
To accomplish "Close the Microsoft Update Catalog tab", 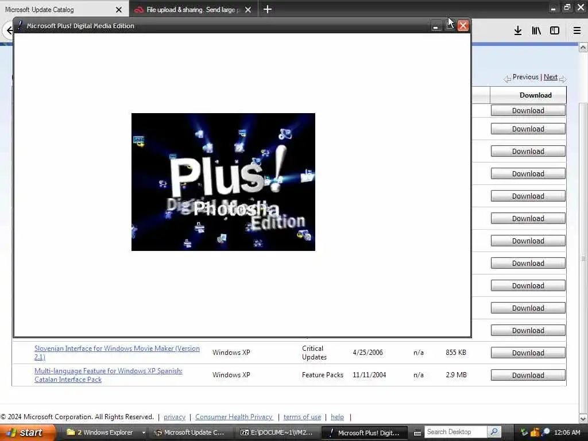I will [119, 10].
